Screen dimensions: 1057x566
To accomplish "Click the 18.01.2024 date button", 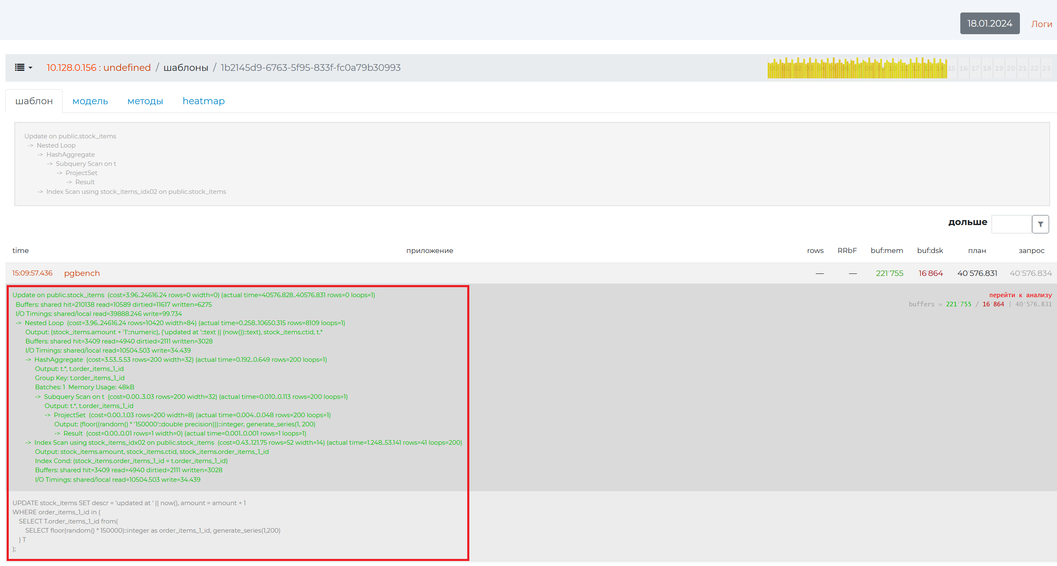I will click(x=989, y=24).
